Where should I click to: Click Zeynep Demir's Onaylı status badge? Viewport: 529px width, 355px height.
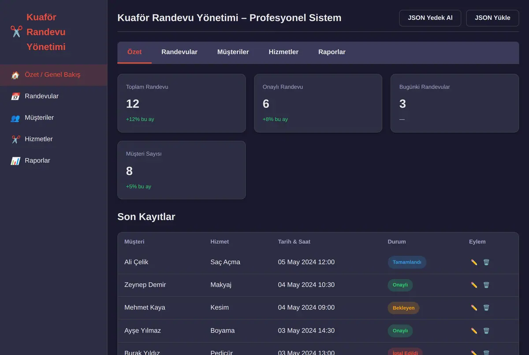[400, 285]
